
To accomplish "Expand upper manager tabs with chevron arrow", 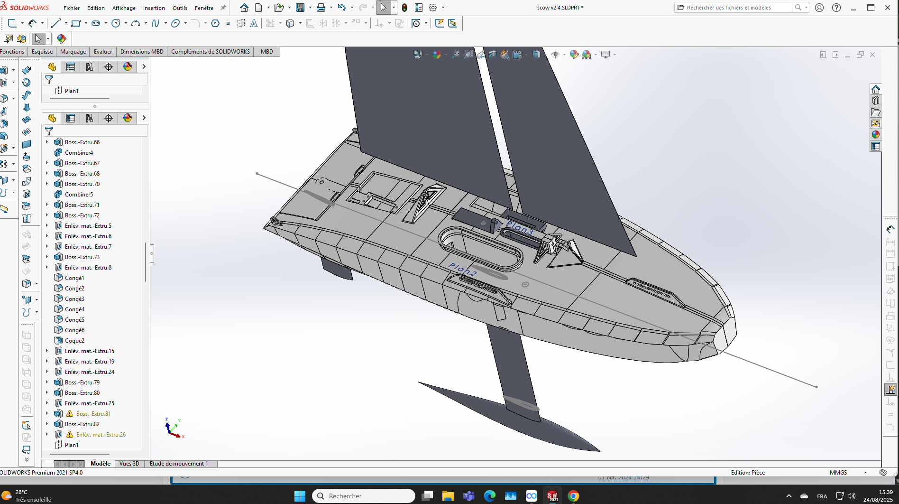I will click(x=144, y=67).
